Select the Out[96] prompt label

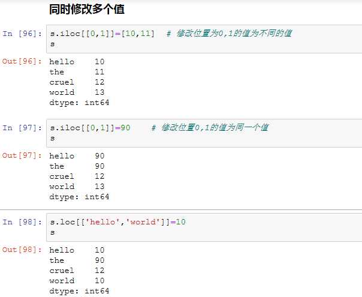click(x=22, y=61)
